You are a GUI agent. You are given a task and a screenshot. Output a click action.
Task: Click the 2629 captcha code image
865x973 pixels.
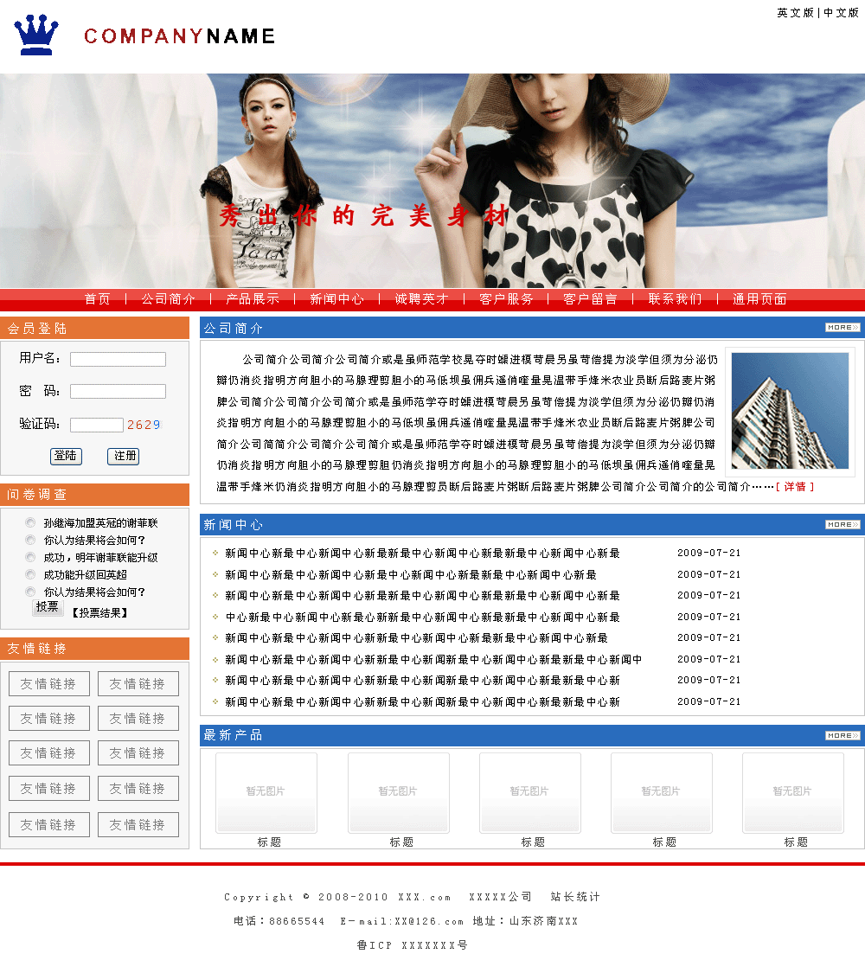pyautogui.click(x=144, y=425)
